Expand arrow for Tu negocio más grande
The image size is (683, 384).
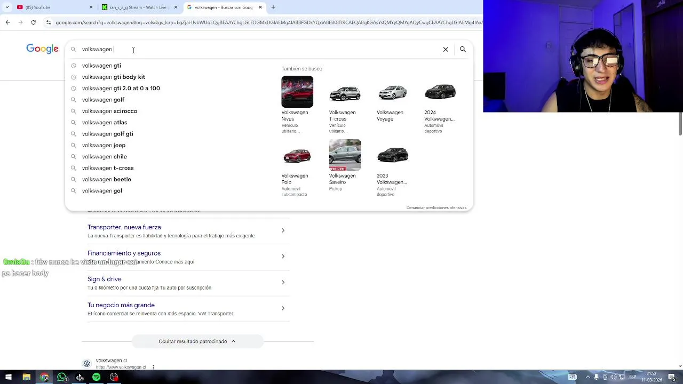coord(283,308)
